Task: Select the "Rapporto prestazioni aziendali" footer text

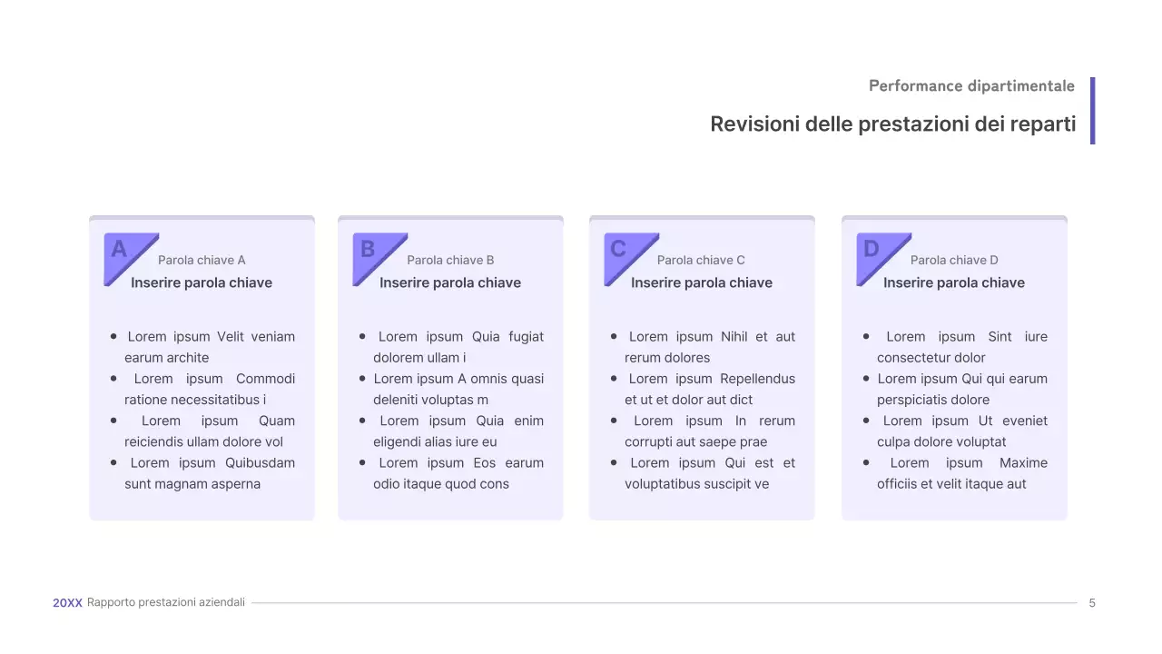Action: pyautogui.click(x=166, y=603)
